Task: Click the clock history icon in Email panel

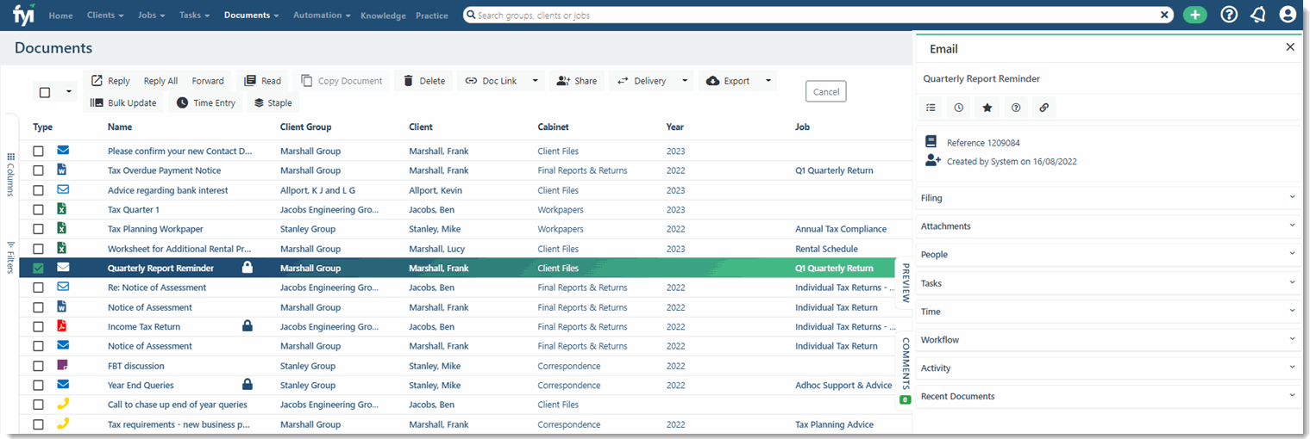Action: click(959, 108)
